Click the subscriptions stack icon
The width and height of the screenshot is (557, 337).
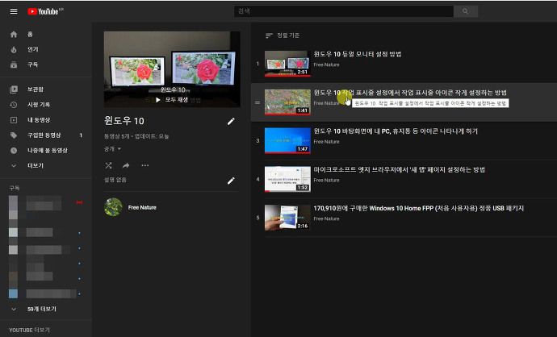point(14,64)
